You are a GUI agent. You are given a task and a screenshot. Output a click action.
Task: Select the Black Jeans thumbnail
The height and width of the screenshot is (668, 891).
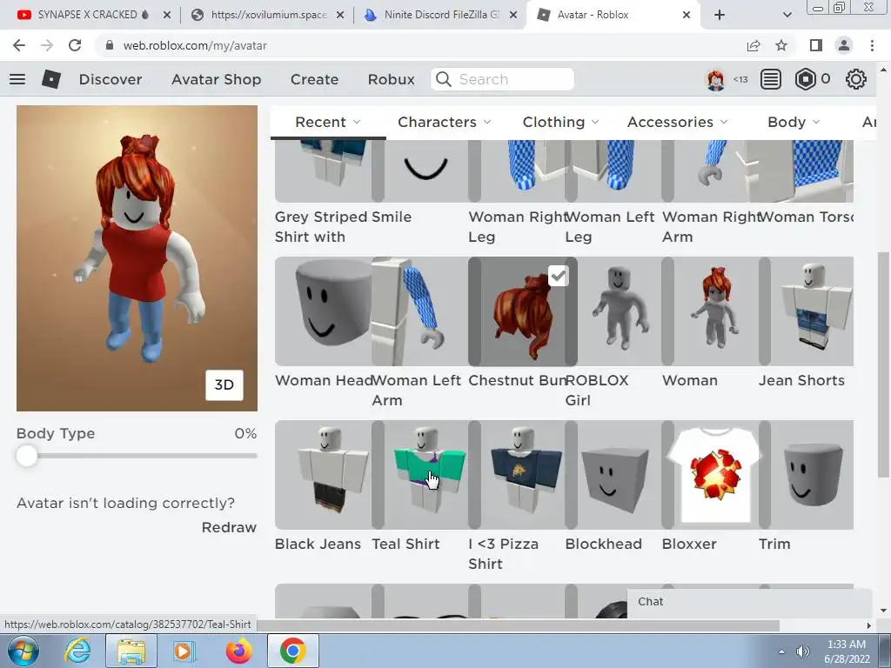point(324,475)
